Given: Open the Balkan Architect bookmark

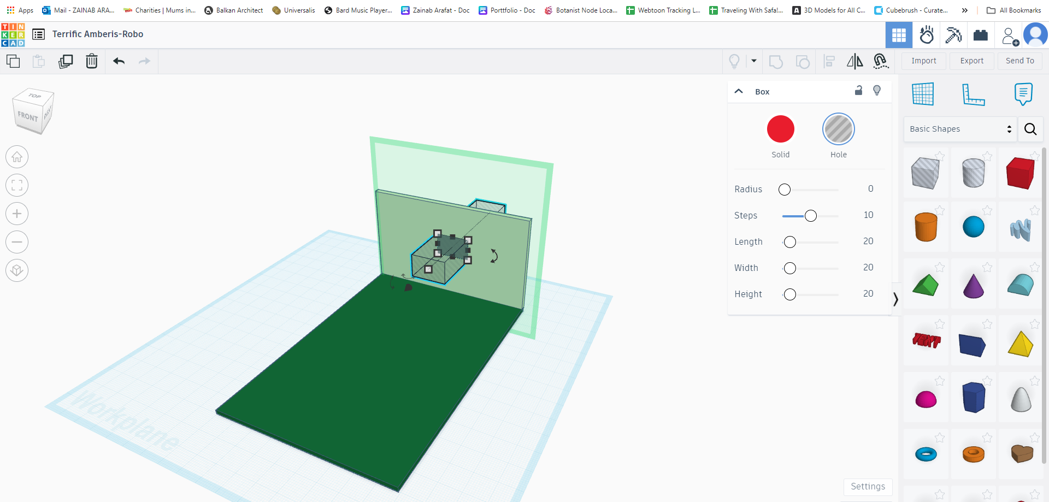Looking at the screenshot, I should (x=233, y=10).
